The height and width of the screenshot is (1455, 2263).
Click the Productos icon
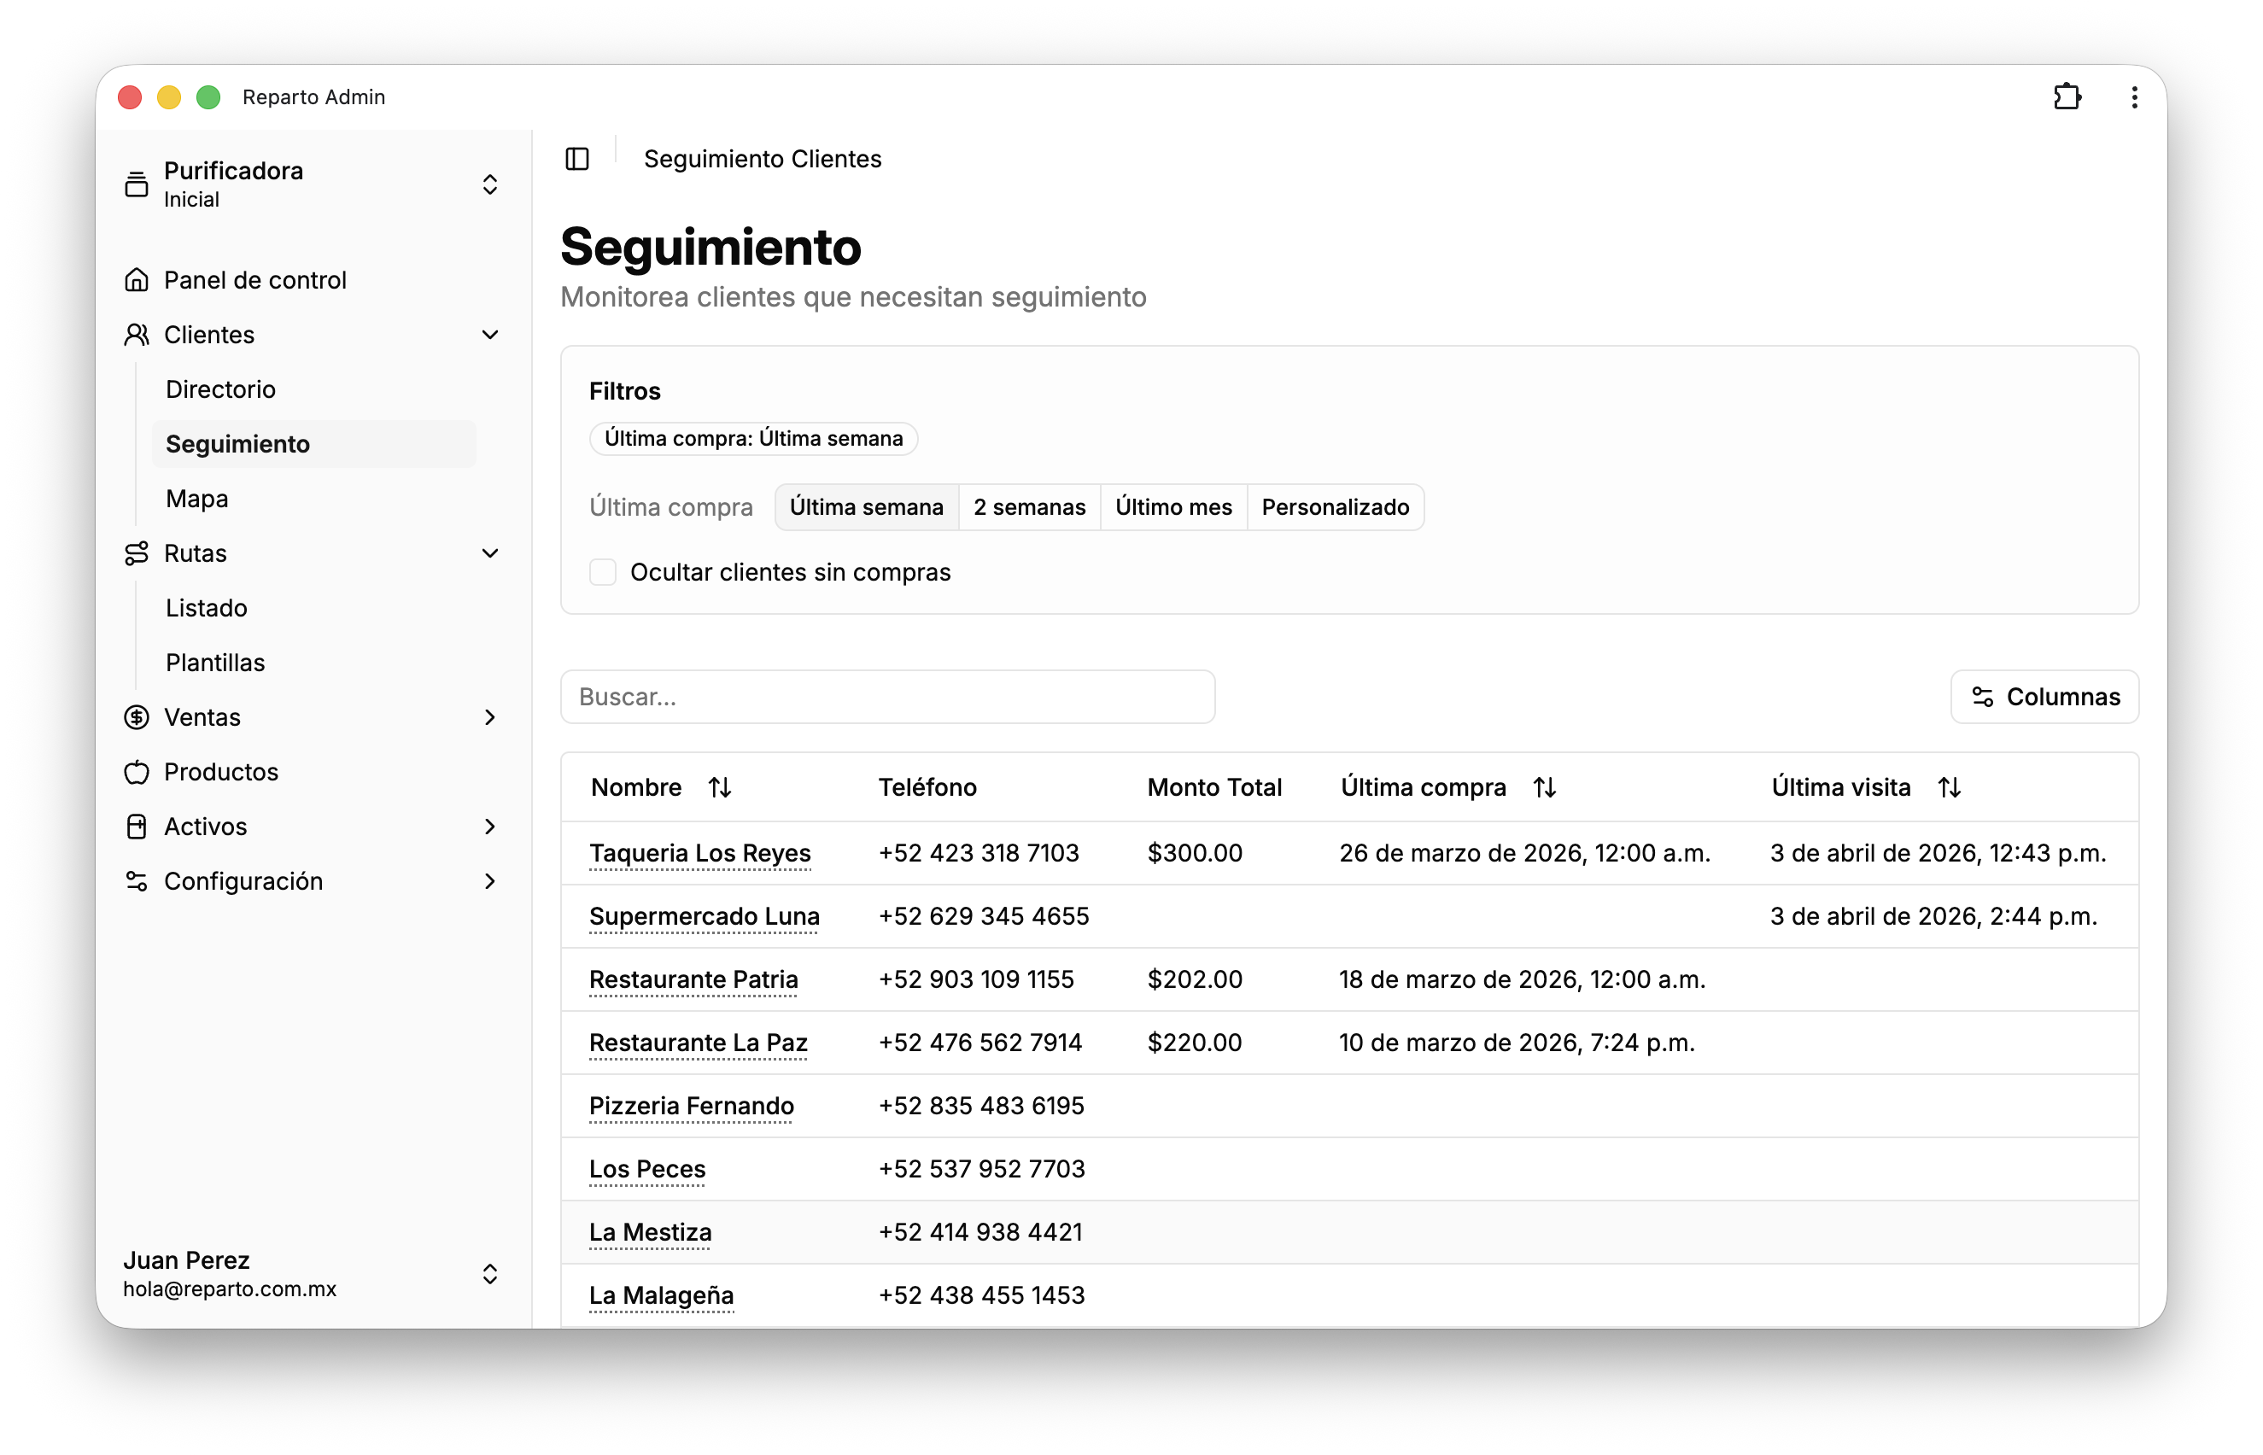tap(136, 772)
